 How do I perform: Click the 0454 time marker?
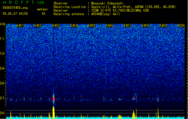click(x=74, y=26)
